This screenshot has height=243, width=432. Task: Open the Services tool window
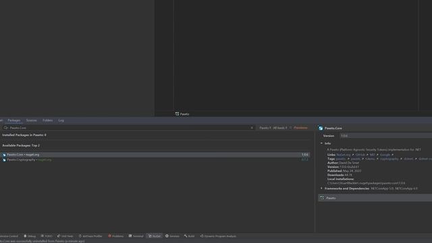pos(172,236)
